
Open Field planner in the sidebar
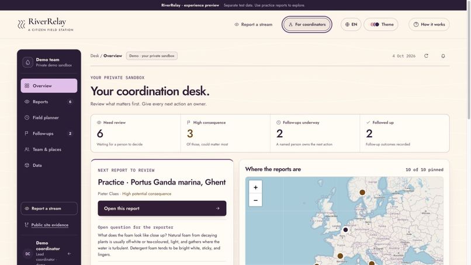point(49,118)
